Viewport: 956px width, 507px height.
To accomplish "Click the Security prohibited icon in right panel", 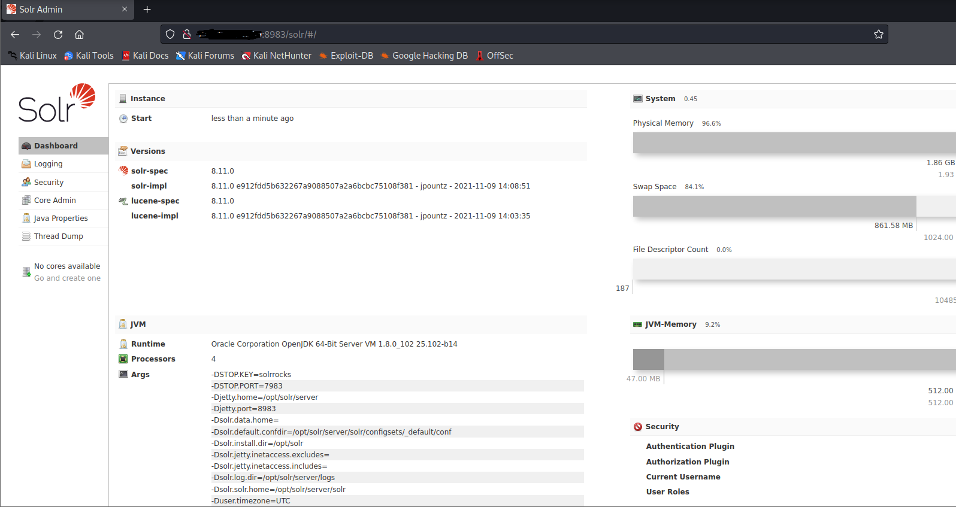I will pos(638,427).
